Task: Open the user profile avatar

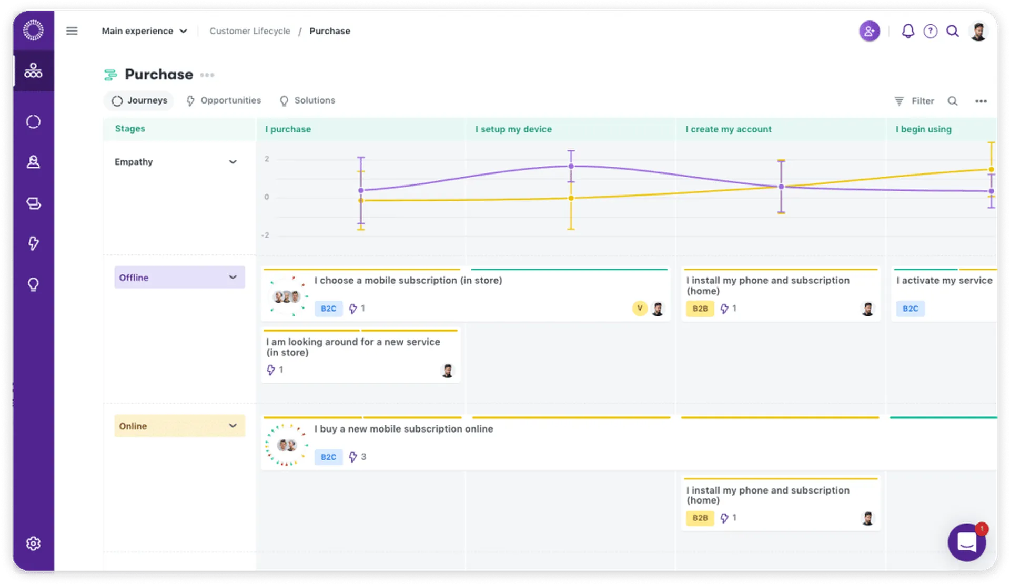Action: click(978, 31)
